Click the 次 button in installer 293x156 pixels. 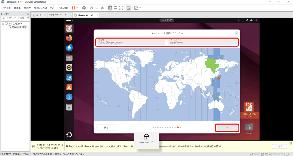[x=227, y=128]
